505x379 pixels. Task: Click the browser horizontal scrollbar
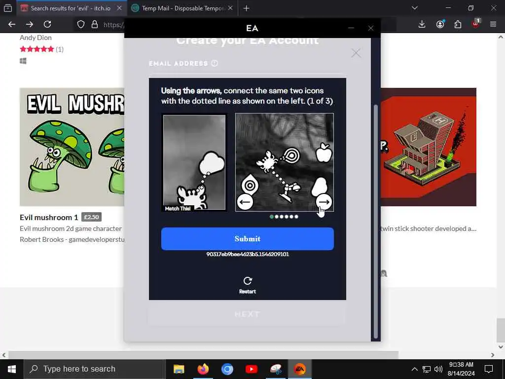click(204, 355)
